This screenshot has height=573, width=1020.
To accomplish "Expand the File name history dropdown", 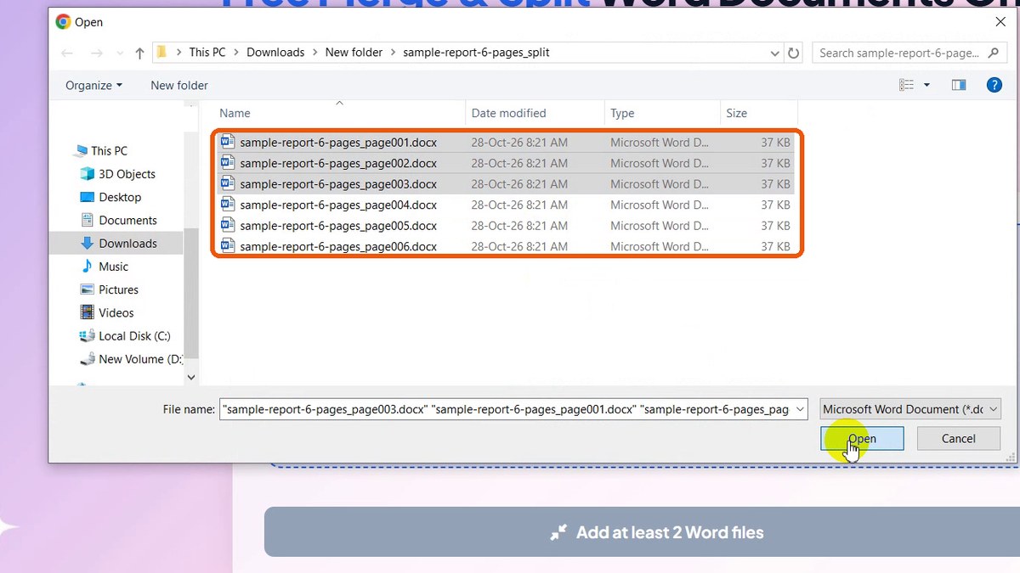I will pyautogui.click(x=799, y=409).
